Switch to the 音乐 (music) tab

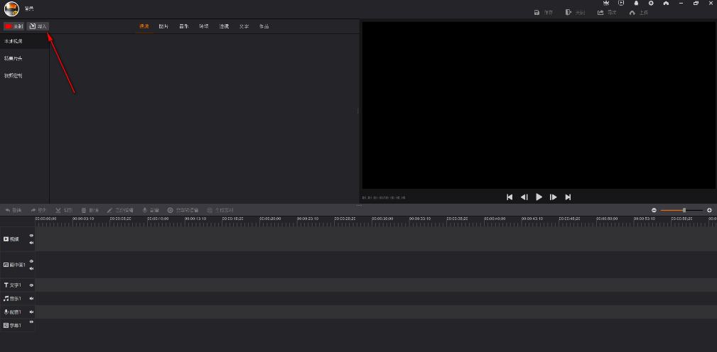pyautogui.click(x=183, y=26)
